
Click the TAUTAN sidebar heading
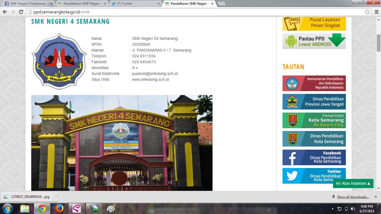tap(293, 67)
